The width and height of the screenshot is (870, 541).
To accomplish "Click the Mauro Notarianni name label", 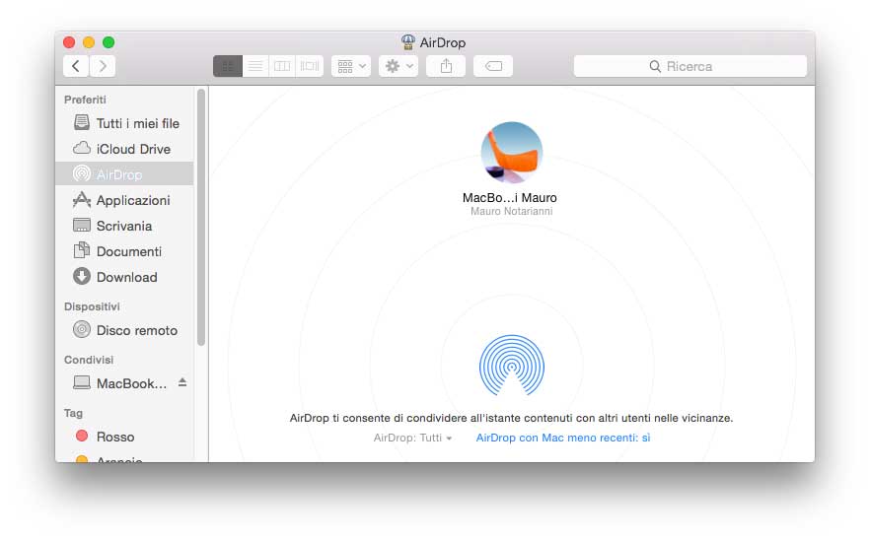I will [x=512, y=211].
